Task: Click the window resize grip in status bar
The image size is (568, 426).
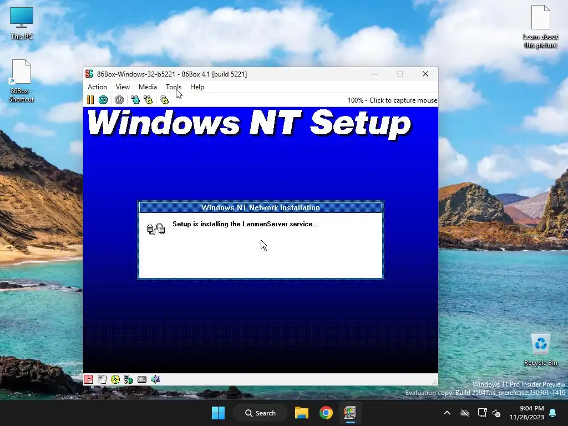Action: (434, 382)
